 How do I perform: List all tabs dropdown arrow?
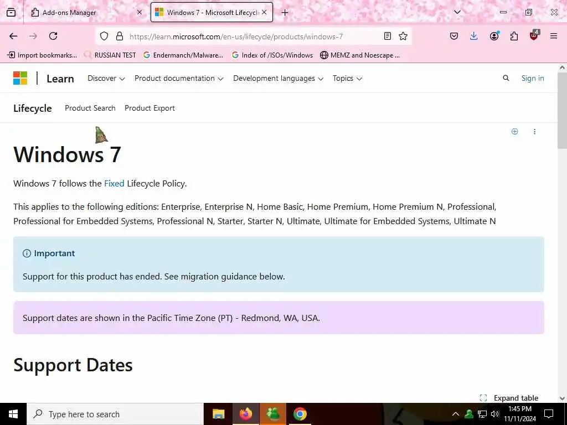[457, 12]
